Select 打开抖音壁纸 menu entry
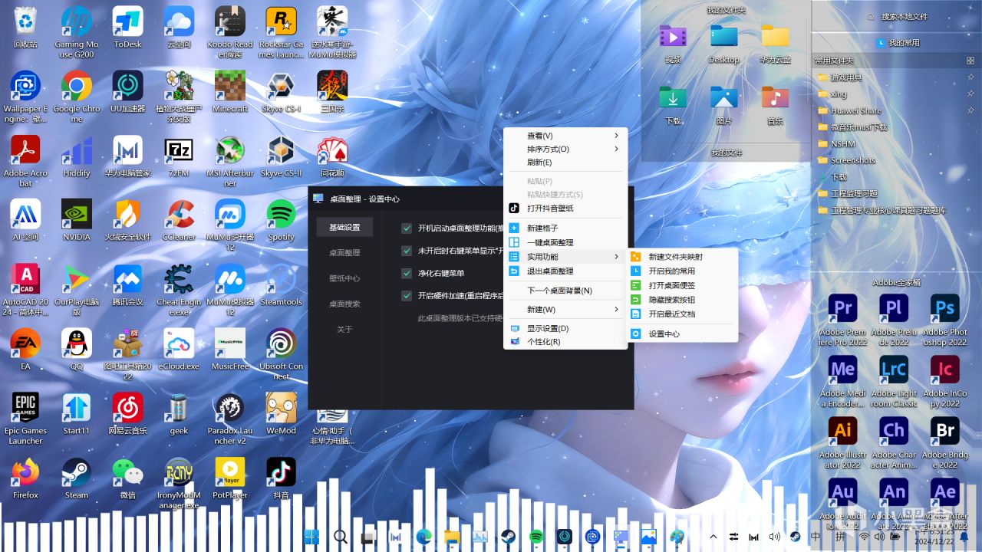 565,208
